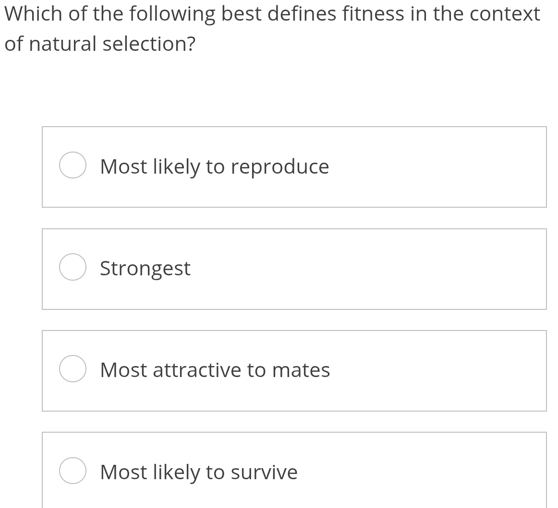Pick the 'Most attractive to mates' radio button
This screenshot has width=558, height=508.
(73, 369)
